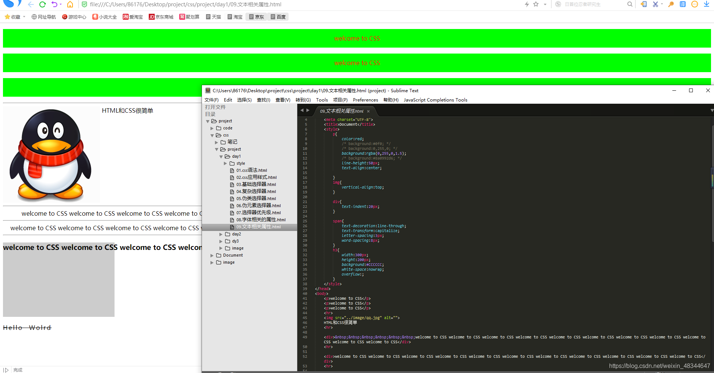Collapse the day1 folder

pyautogui.click(x=221, y=157)
